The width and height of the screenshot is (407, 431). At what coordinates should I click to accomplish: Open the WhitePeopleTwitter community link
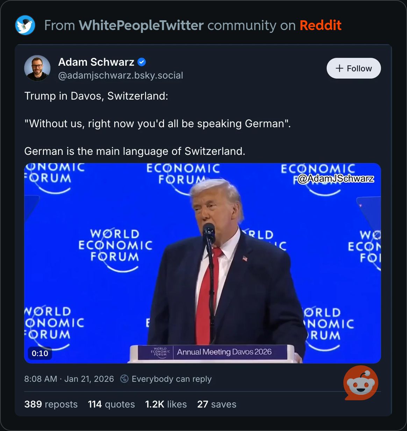pyautogui.click(x=141, y=25)
